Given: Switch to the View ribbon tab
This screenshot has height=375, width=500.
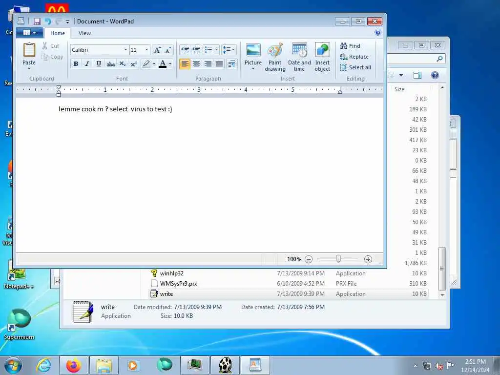Looking at the screenshot, I should point(84,33).
